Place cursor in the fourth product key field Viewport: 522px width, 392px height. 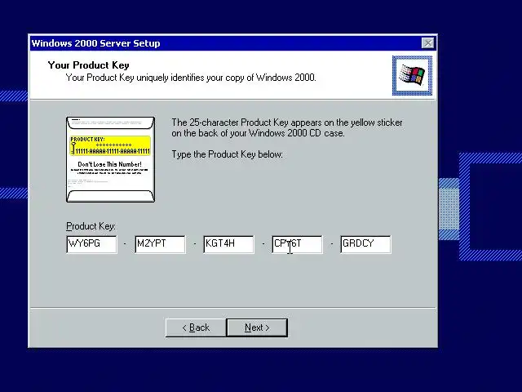(297, 244)
